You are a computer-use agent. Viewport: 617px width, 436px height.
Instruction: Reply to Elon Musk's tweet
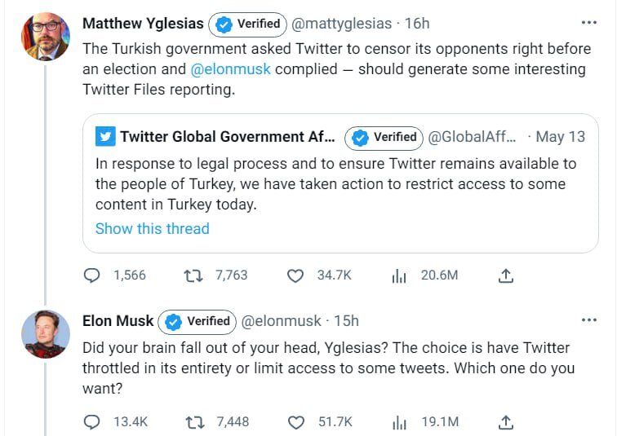tap(92, 421)
